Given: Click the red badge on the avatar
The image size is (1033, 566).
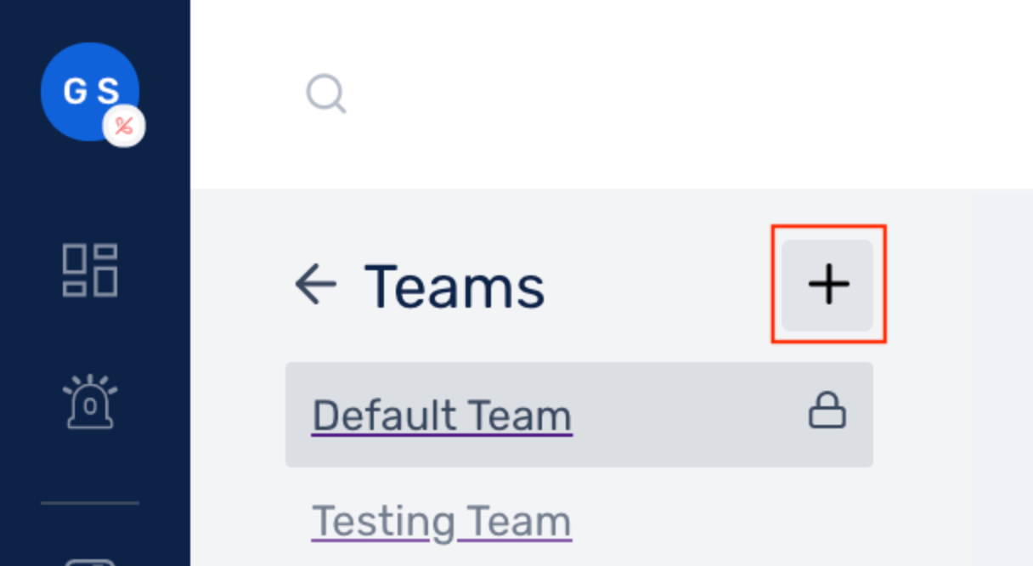Looking at the screenshot, I should pos(124,127).
